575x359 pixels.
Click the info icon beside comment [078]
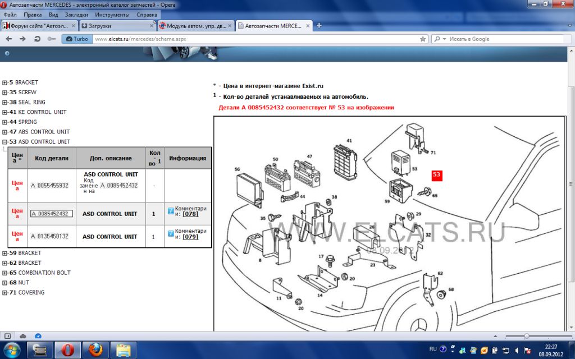(171, 211)
